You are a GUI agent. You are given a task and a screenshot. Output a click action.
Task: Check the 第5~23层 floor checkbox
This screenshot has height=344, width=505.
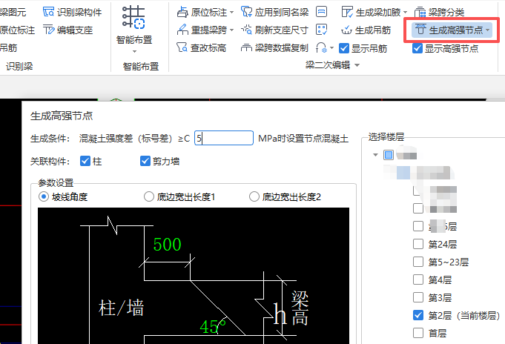418,262
